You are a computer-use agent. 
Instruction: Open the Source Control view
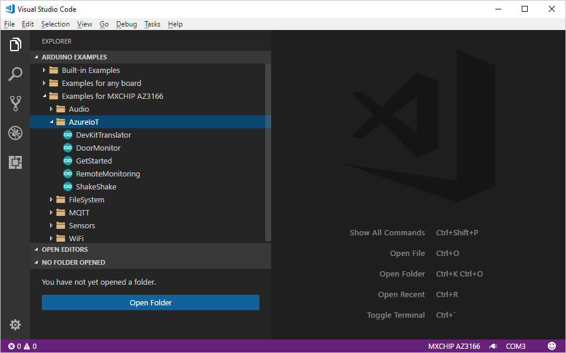pyautogui.click(x=15, y=104)
